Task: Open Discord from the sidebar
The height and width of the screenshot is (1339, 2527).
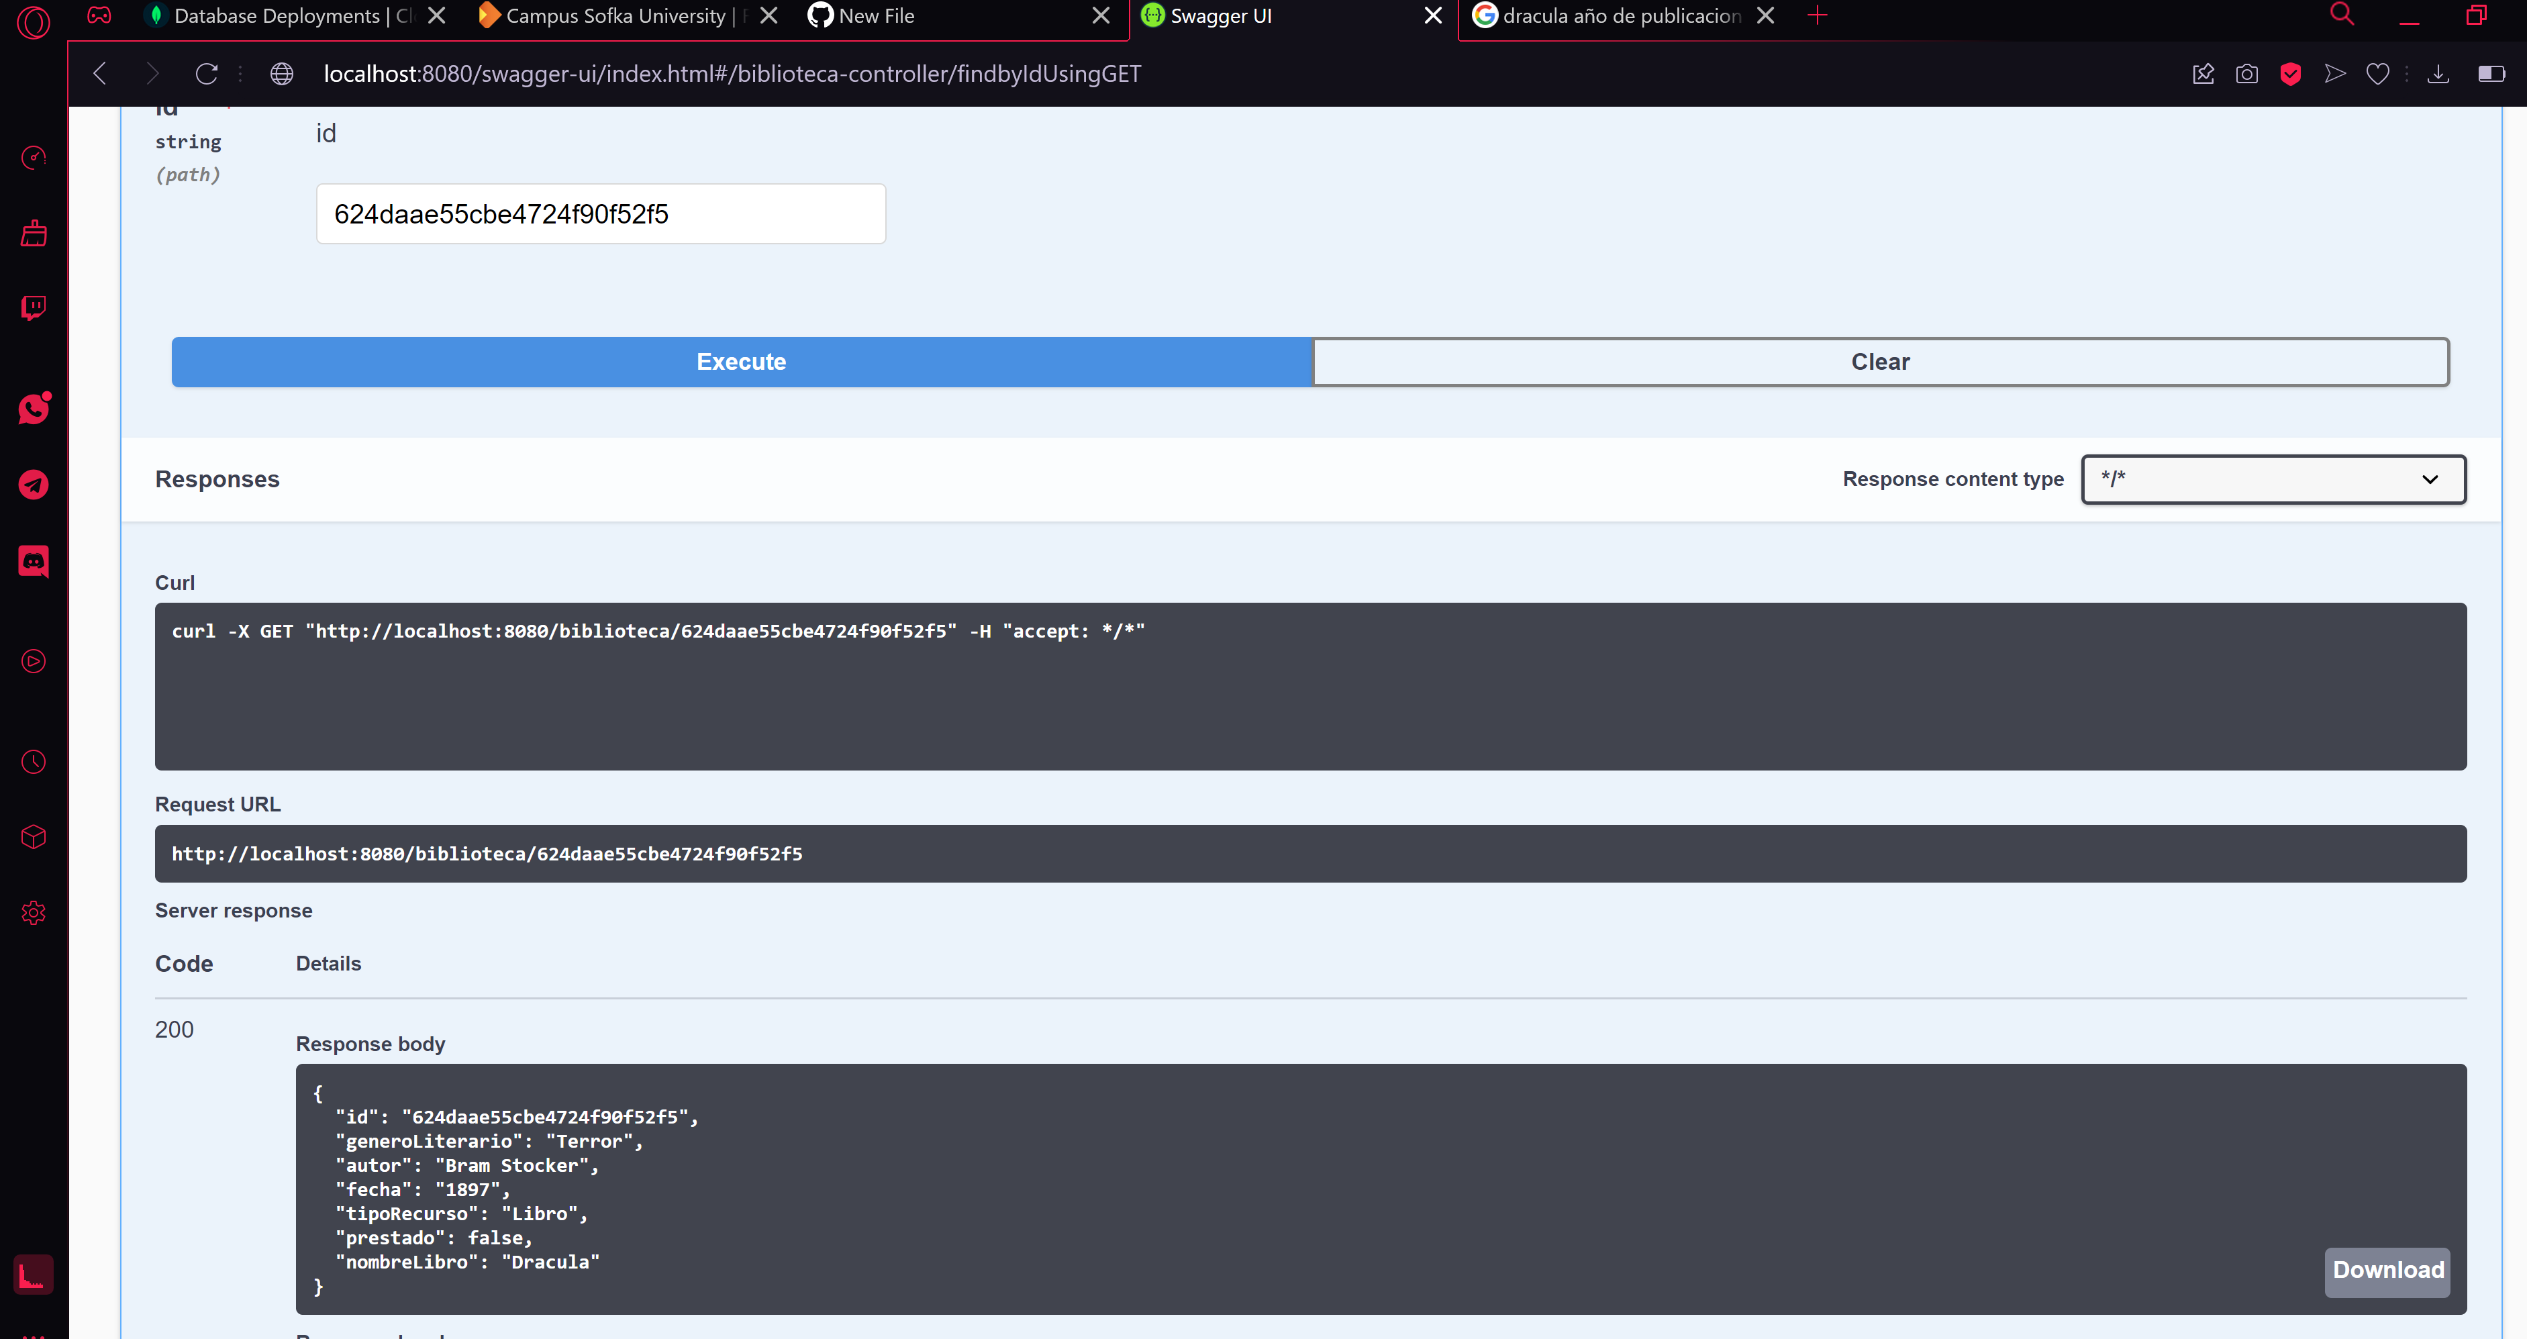Action: pyautogui.click(x=34, y=561)
